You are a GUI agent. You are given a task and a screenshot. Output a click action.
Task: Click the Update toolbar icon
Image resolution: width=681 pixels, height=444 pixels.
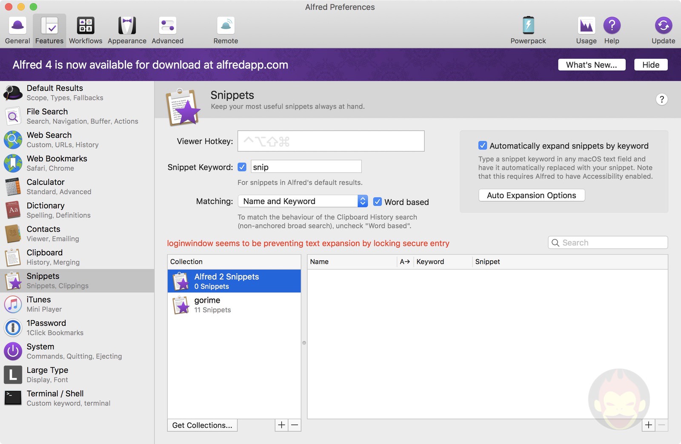coord(663,31)
